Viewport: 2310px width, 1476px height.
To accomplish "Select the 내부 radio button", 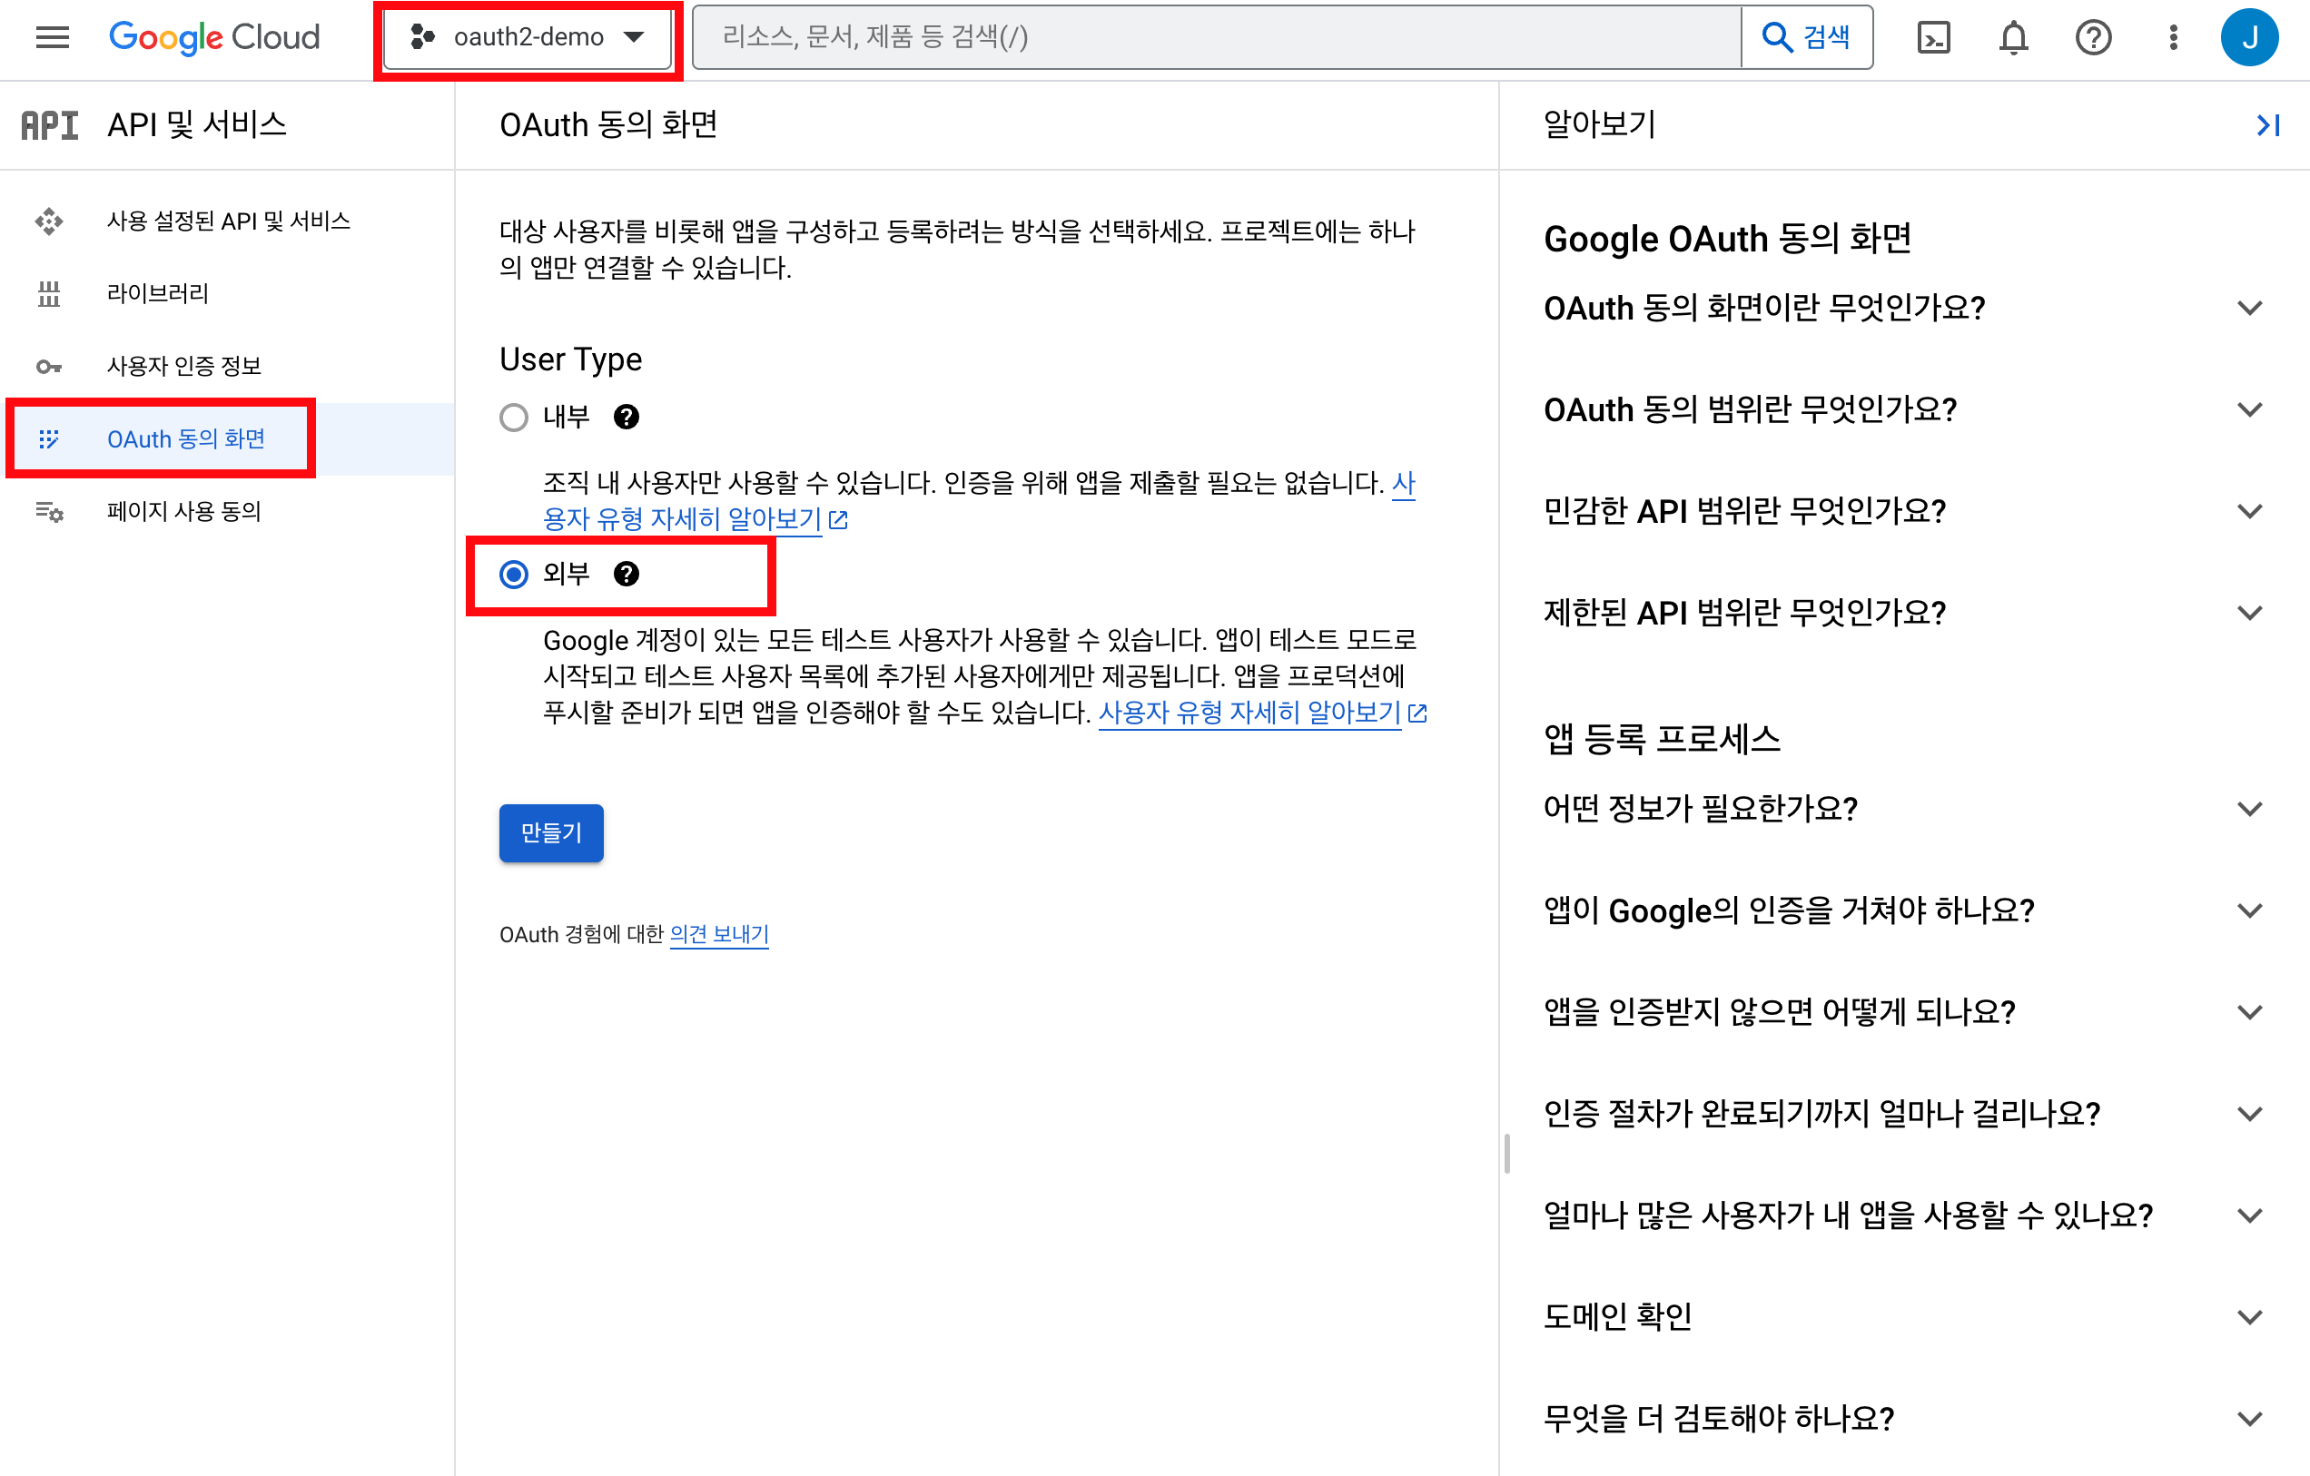I will click(514, 418).
